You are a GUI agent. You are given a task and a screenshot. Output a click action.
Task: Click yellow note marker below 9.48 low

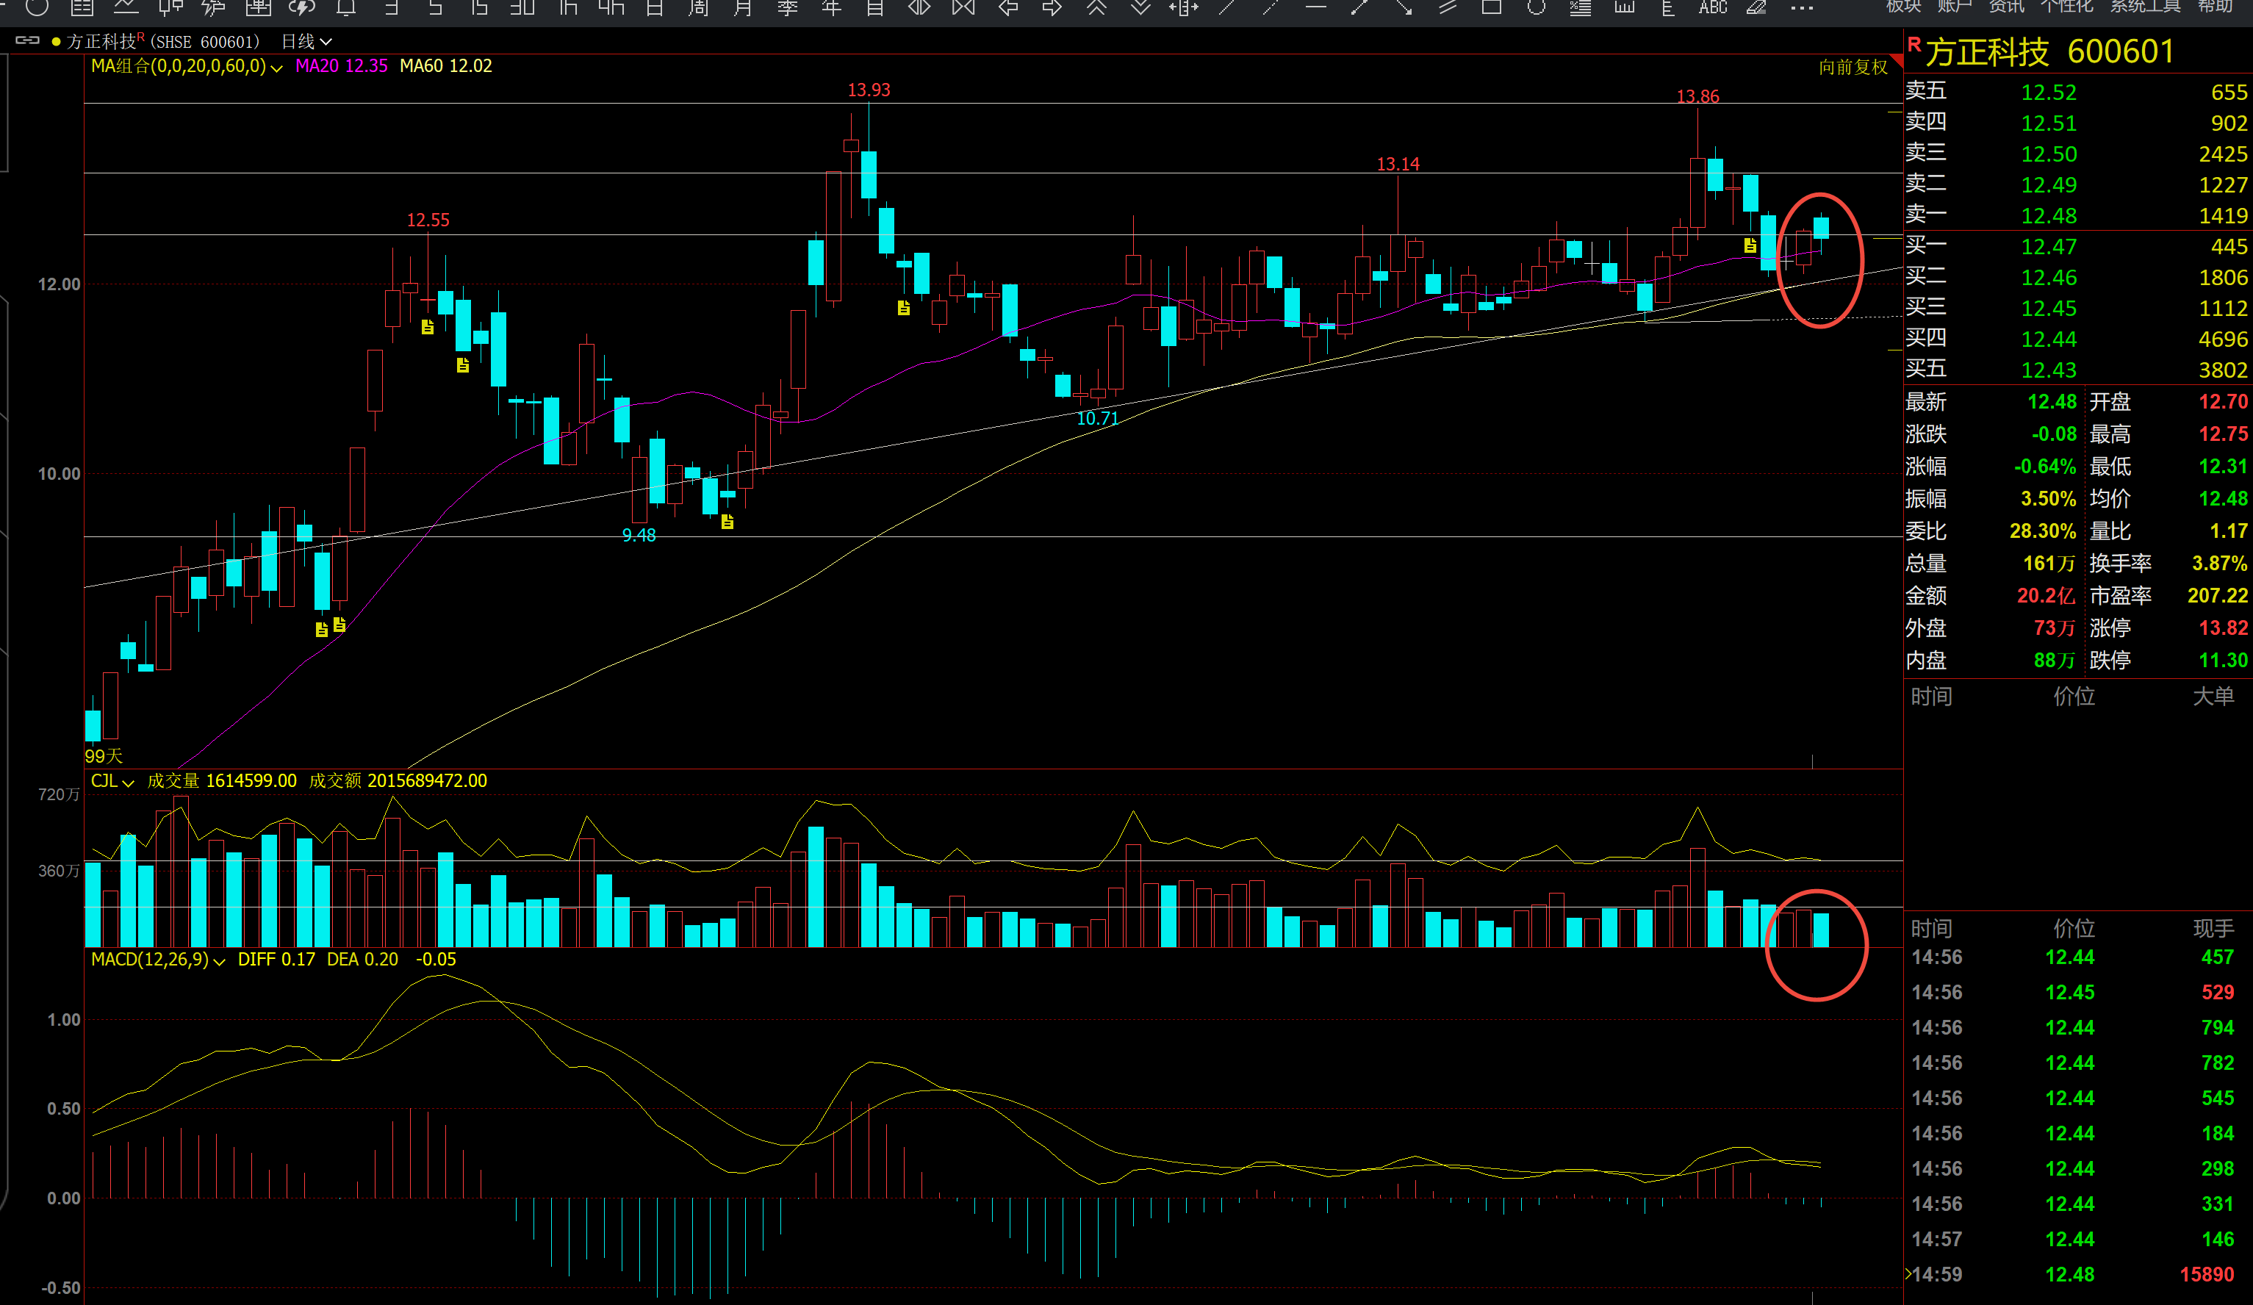point(727,522)
